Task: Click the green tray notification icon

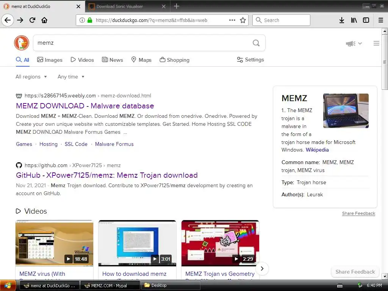Action: [360, 285]
